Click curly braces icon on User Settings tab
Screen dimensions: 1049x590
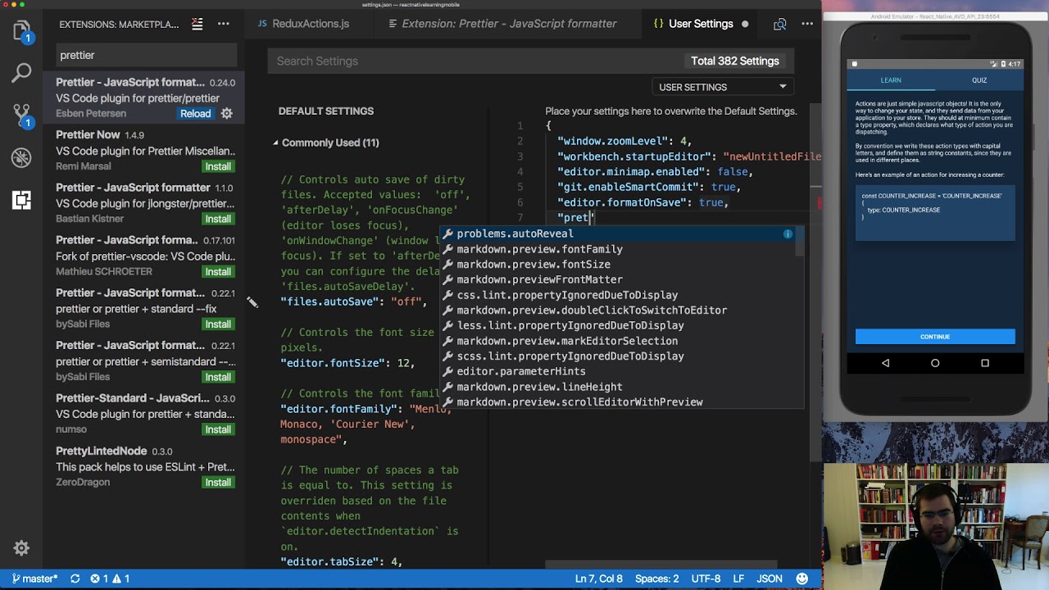[x=658, y=24]
